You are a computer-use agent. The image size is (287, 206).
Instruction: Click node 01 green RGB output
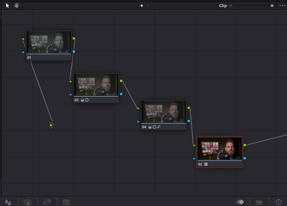click(74, 38)
